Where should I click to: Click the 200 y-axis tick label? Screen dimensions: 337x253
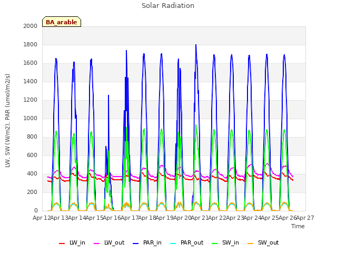32,192
